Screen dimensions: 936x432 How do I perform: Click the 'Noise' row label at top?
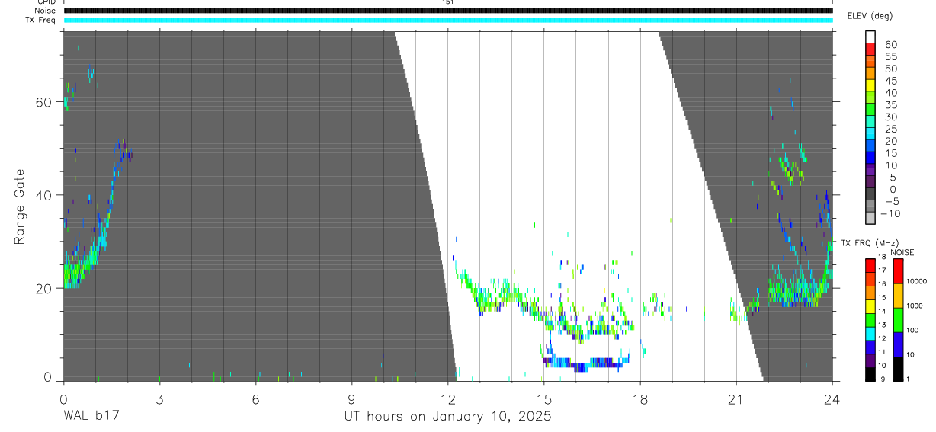point(46,11)
